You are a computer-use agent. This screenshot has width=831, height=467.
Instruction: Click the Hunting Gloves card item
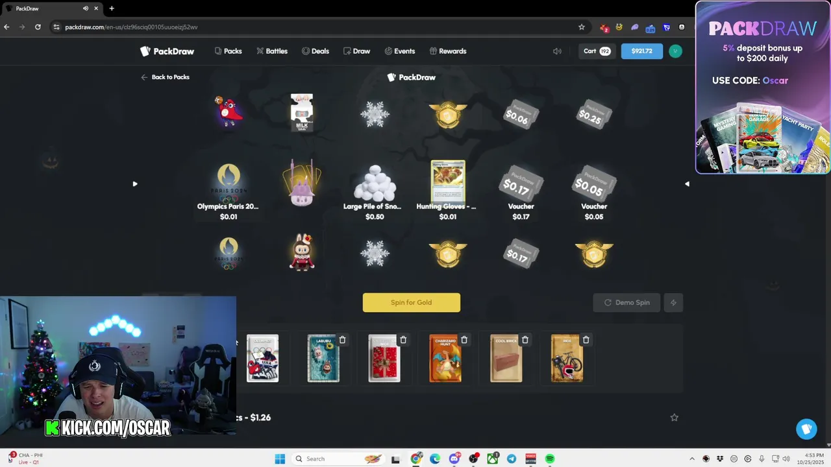click(x=447, y=192)
